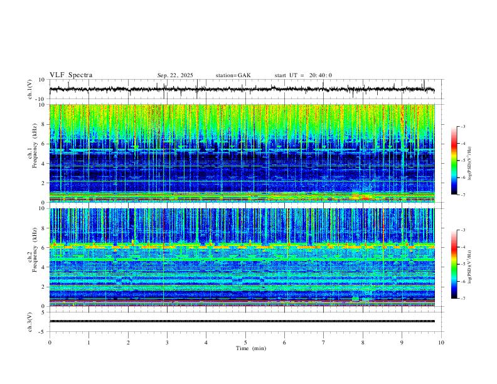Click inside the ch.1 spectrogram panel
Screen dimensions: 497x384
pos(242,153)
